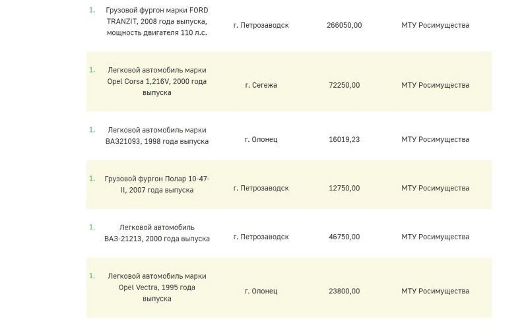
Task: Click the ВАЗ21093 1998 car description
Action: [x=156, y=135]
